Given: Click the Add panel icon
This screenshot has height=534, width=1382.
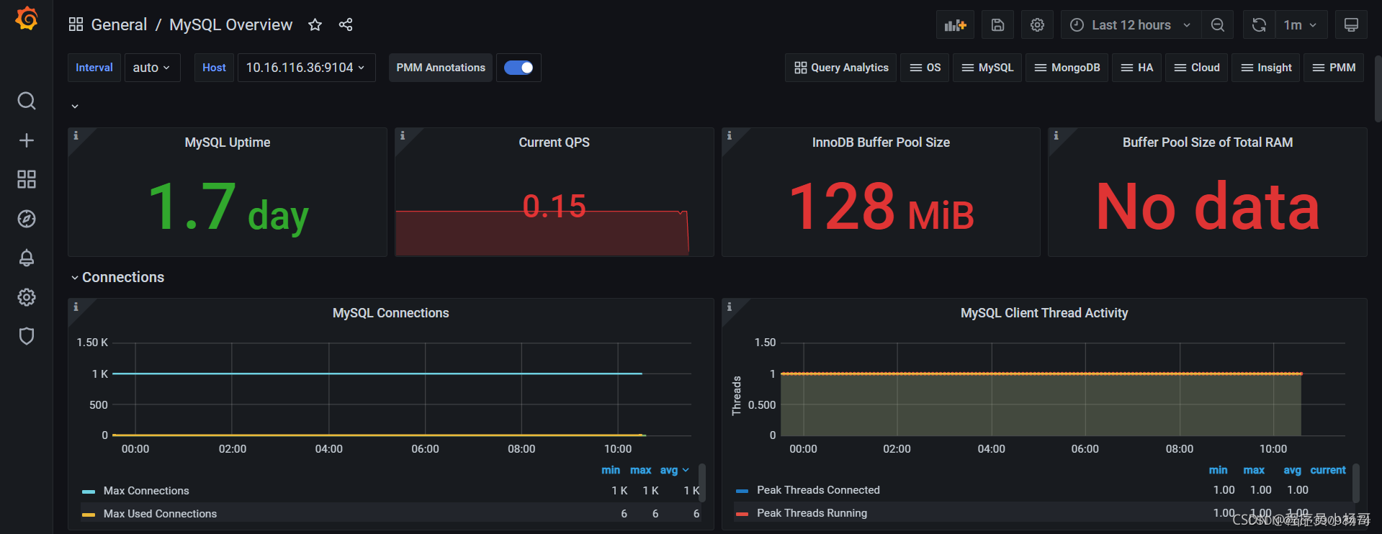Looking at the screenshot, I should (955, 25).
